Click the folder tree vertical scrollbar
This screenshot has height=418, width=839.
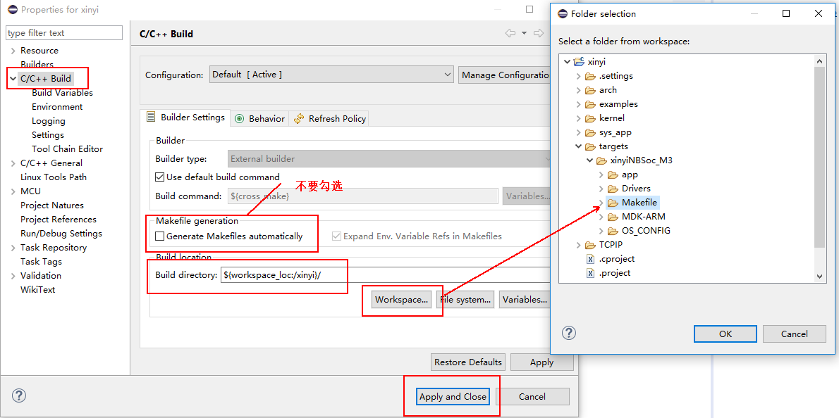(x=819, y=155)
